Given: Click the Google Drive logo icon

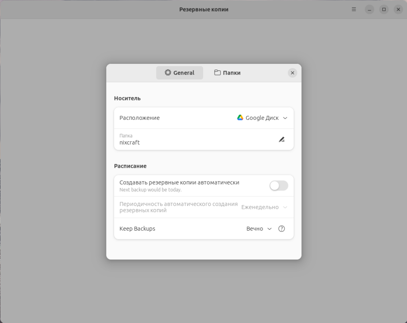Looking at the screenshot, I should coord(240,117).
